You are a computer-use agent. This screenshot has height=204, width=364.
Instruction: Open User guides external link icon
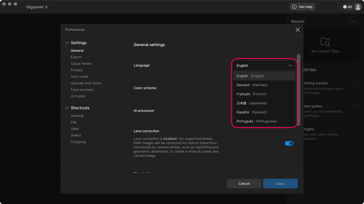coord(354,106)
